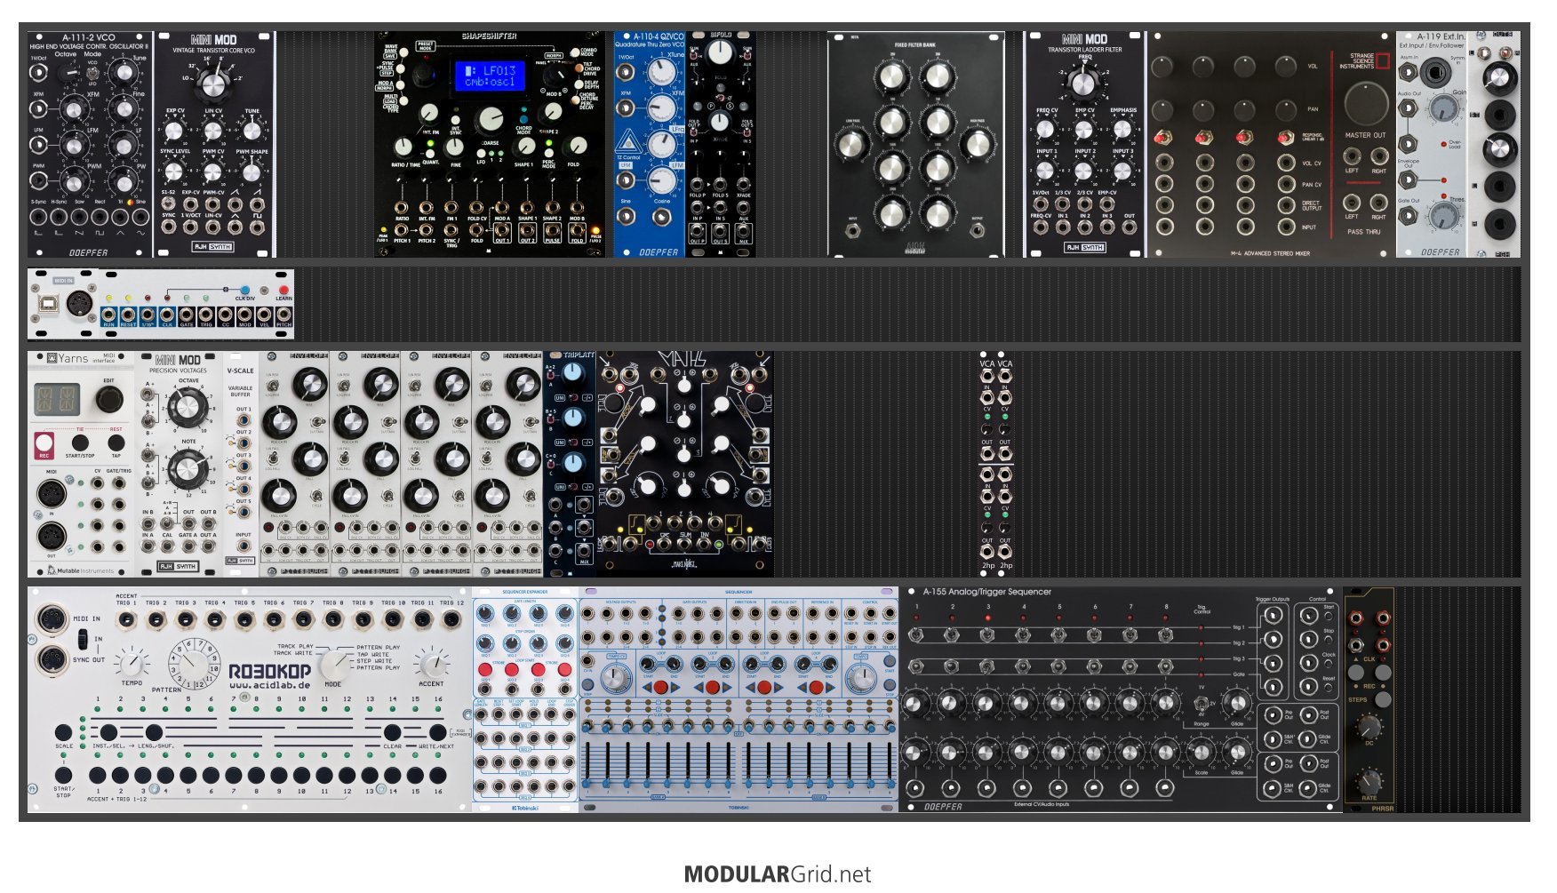Click the Gain knob on A-119
This screenshot has width=1557, height=893.
point(1444,108)
